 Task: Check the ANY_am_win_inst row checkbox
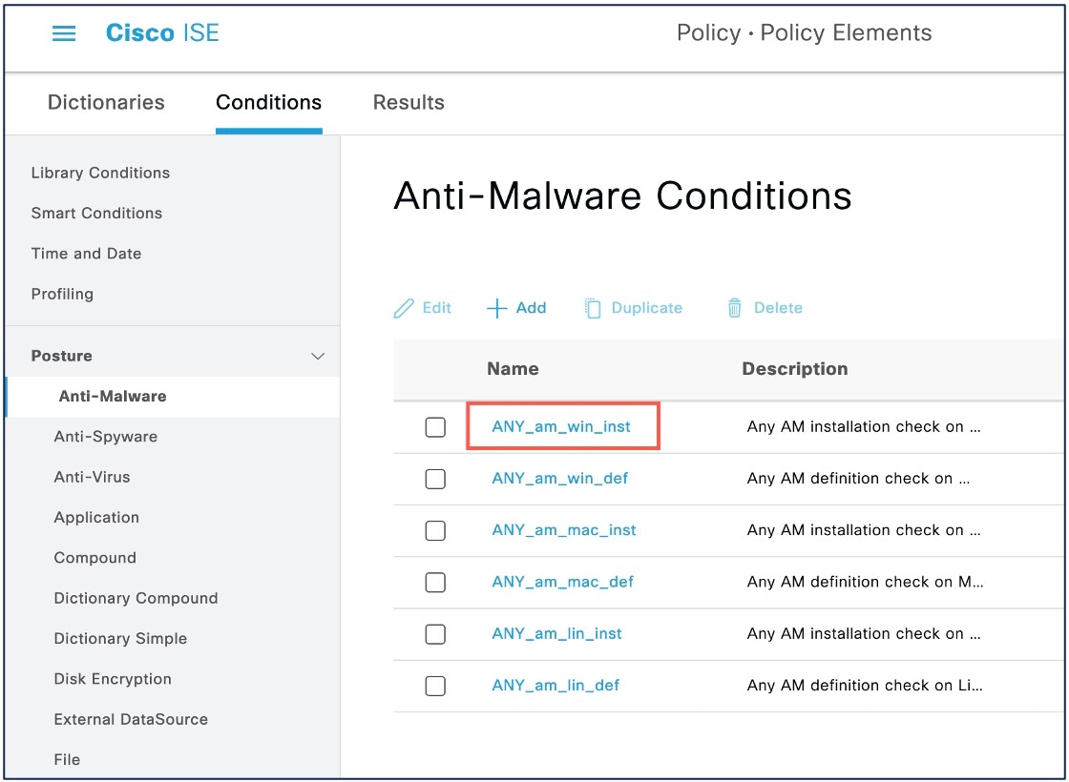[435, 427]
